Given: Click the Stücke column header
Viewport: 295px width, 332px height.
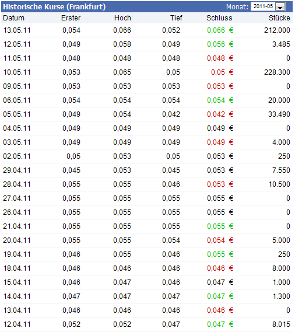Looking at the screenshot, I should click(279, 18).
